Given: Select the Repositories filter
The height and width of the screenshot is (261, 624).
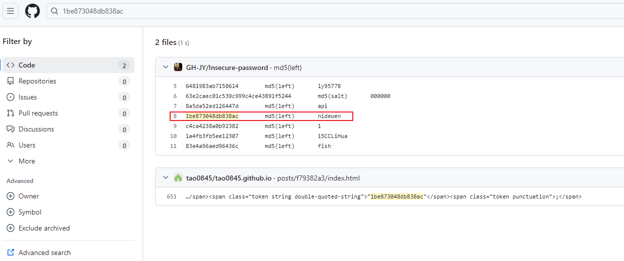Looking at the screenshot, I should tap(68, 81).
